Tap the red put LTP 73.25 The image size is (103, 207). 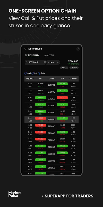tap(62, 98)
